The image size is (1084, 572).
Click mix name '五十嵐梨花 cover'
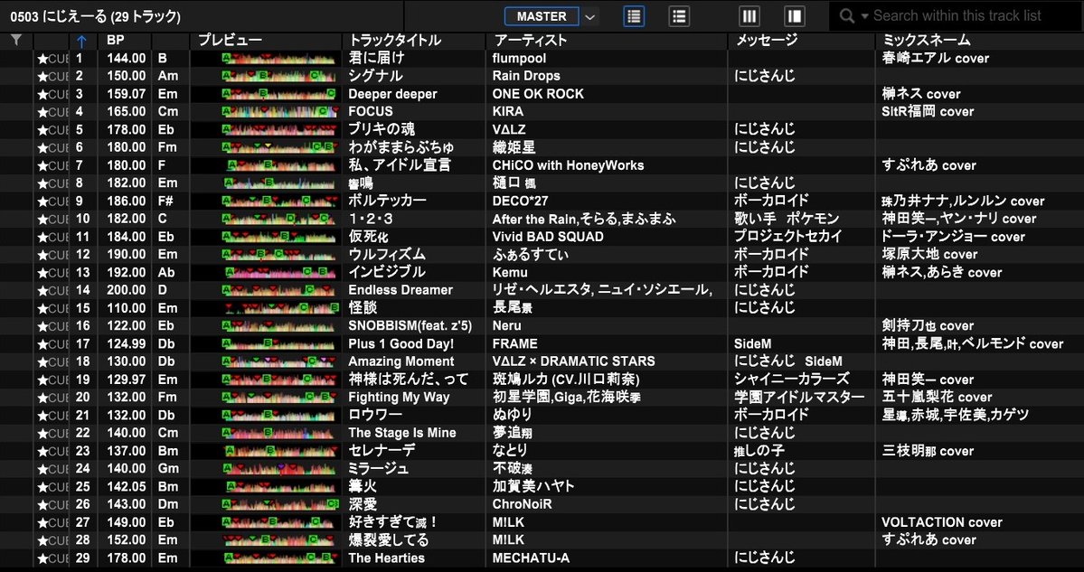[x=937, y=398]
